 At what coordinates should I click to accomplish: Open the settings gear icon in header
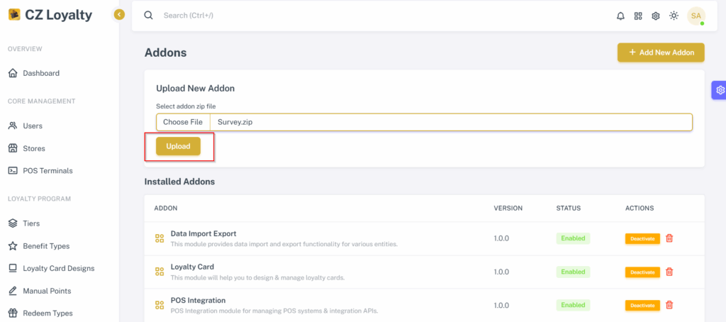656,16
